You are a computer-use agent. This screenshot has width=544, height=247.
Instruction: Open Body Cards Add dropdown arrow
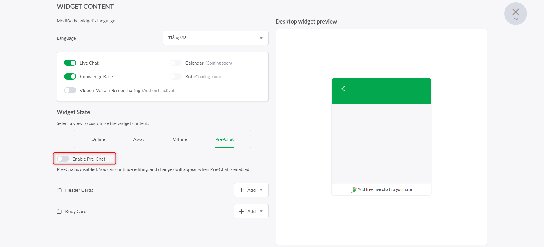pos(261,211)
